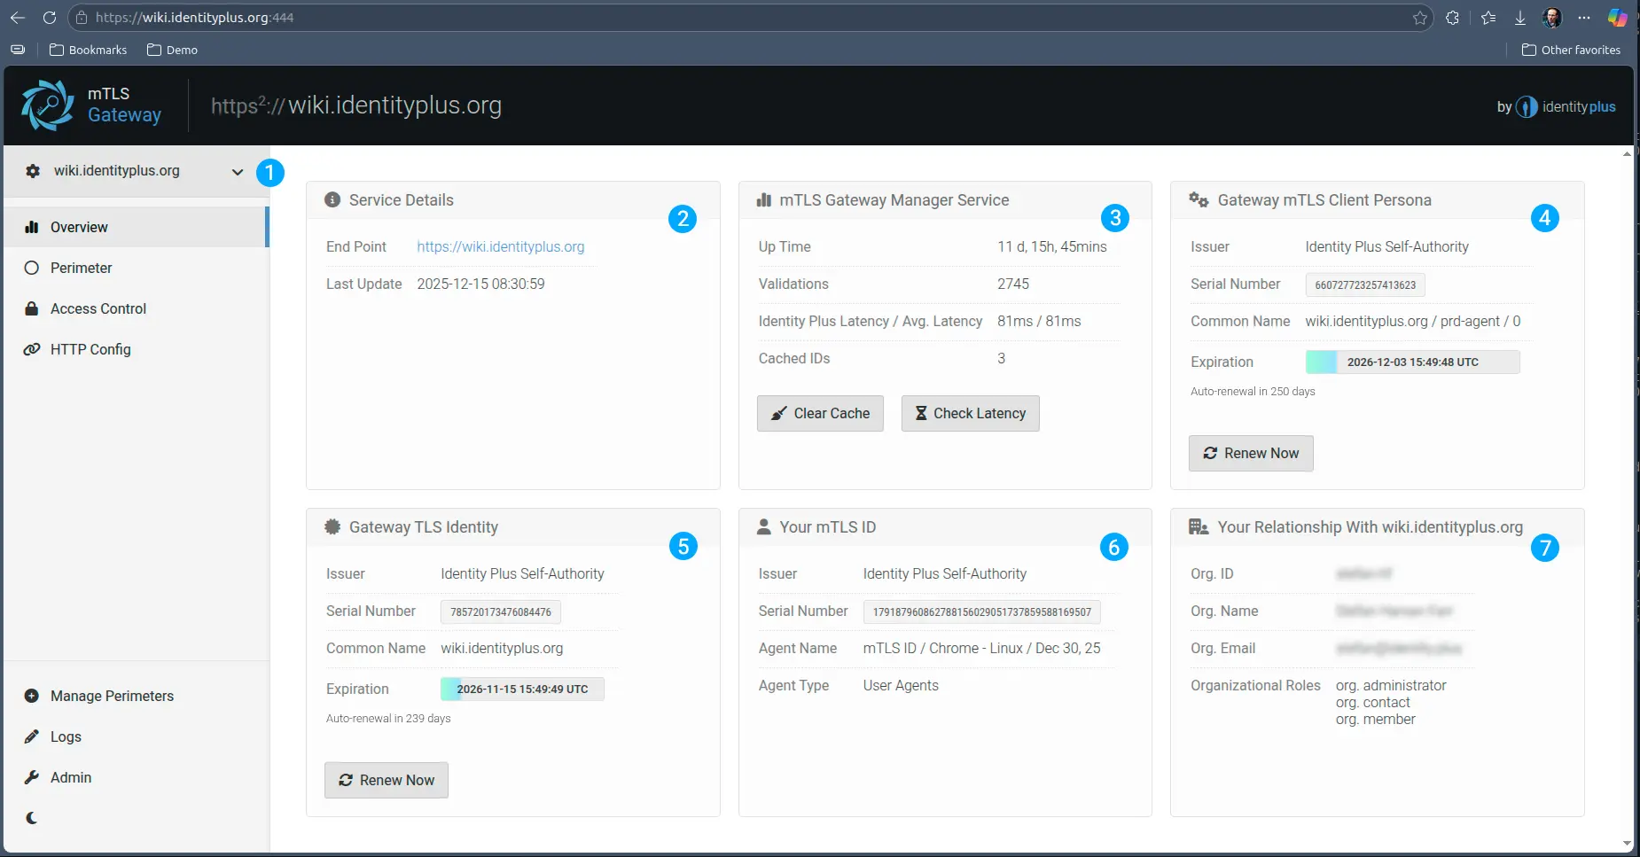The height and width of the screenshot is (857, 1640).
Task: Open the Overview sidebar item
Action: point(79,228)
